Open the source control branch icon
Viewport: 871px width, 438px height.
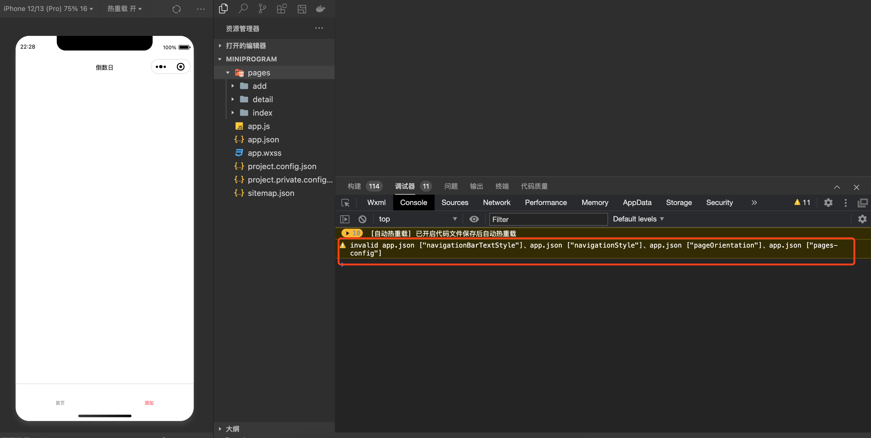pyautogui.click(x=262, y=9)
